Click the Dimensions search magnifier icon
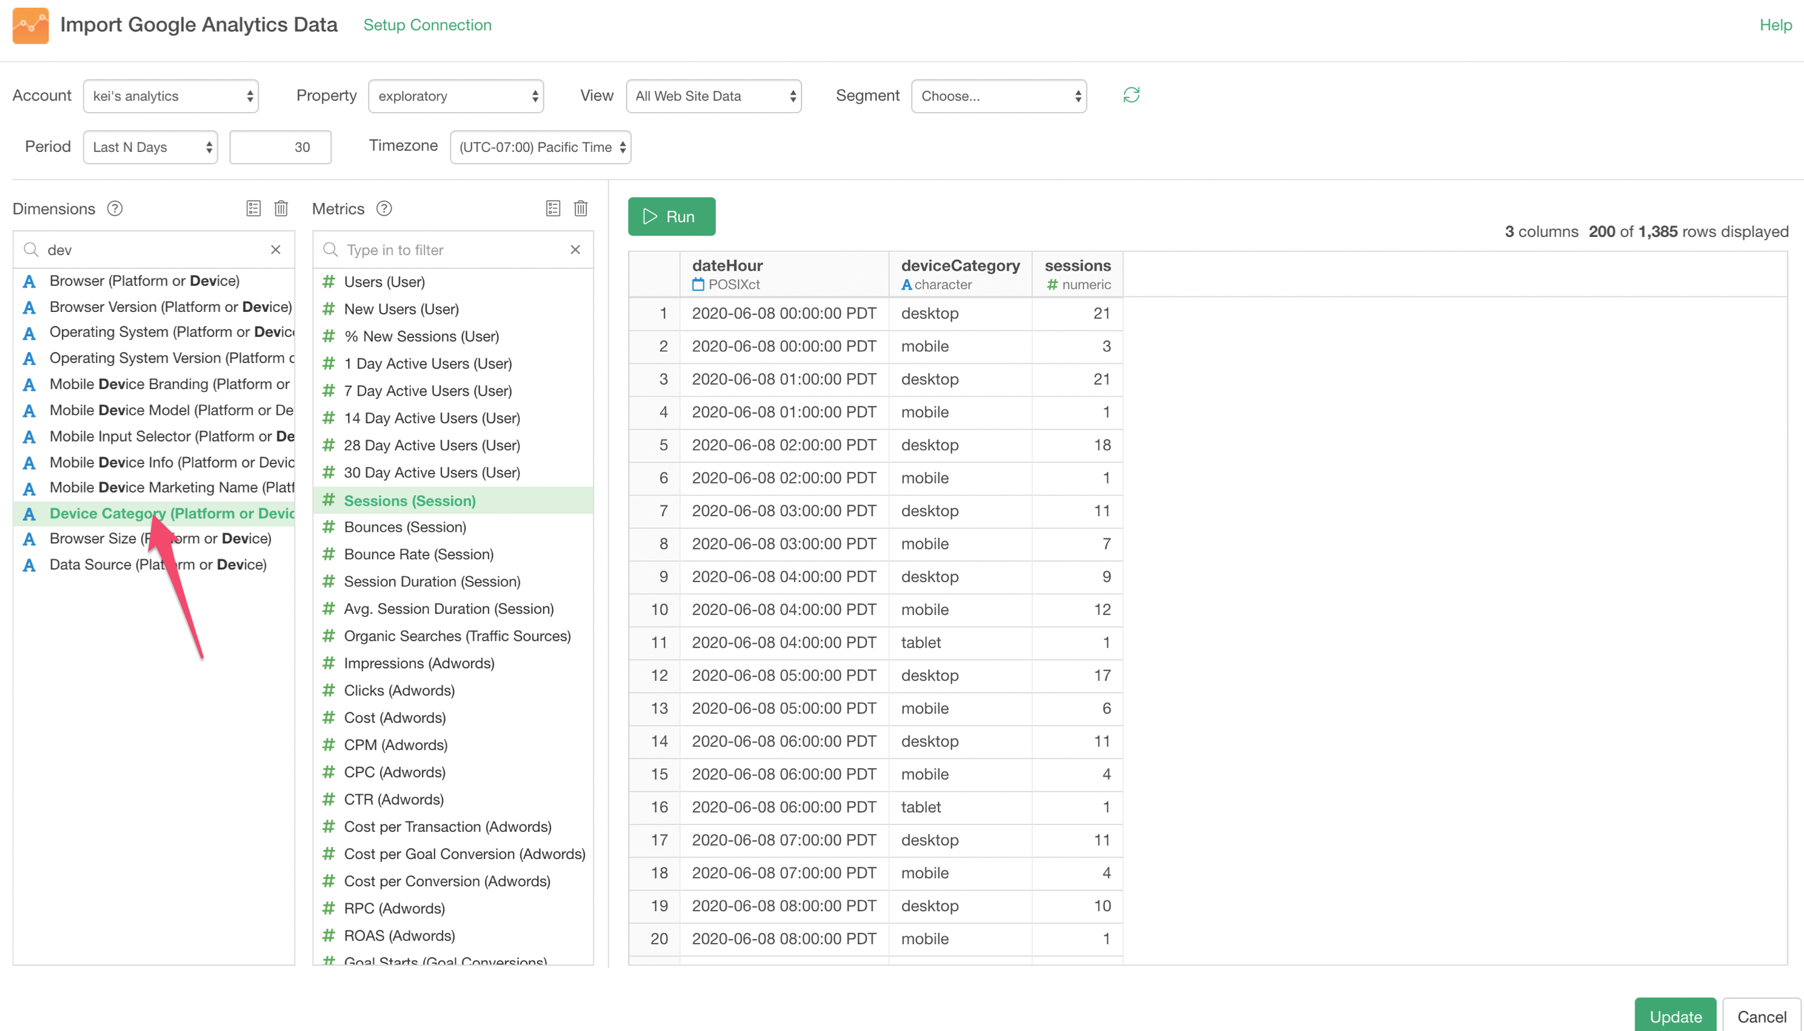Viewport: 1804px width, 1031px height. pos(31,249)
